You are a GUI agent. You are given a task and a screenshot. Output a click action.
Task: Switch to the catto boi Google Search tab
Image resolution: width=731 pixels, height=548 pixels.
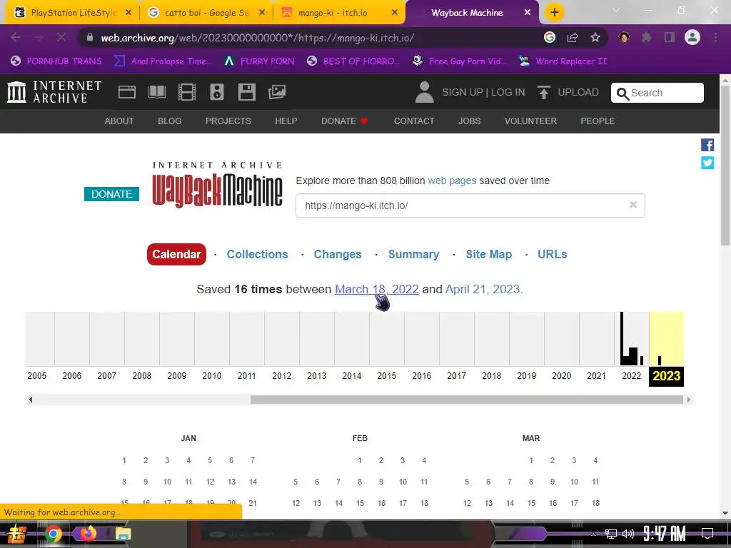coord(206,13)
